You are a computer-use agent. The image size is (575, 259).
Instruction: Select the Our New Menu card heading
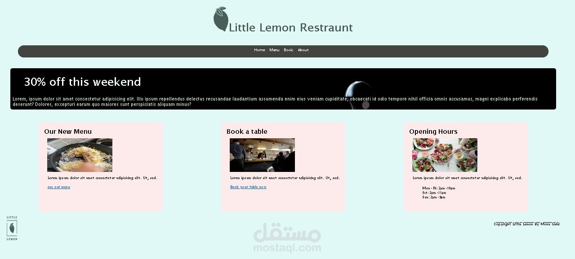tap(68, 132)
